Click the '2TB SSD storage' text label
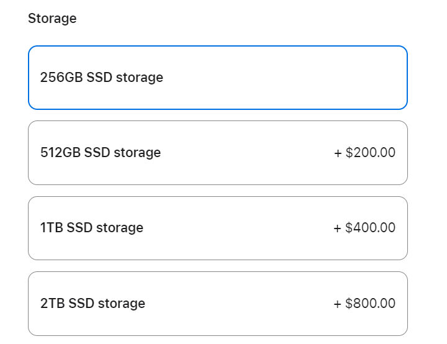Screen dimensions: 447x344 (x=93, y=304)
